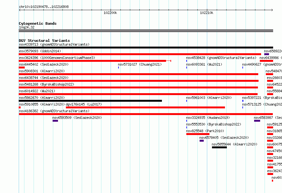Open nsv6438744 (Sedlazeck2020) label

pos(44,78)
